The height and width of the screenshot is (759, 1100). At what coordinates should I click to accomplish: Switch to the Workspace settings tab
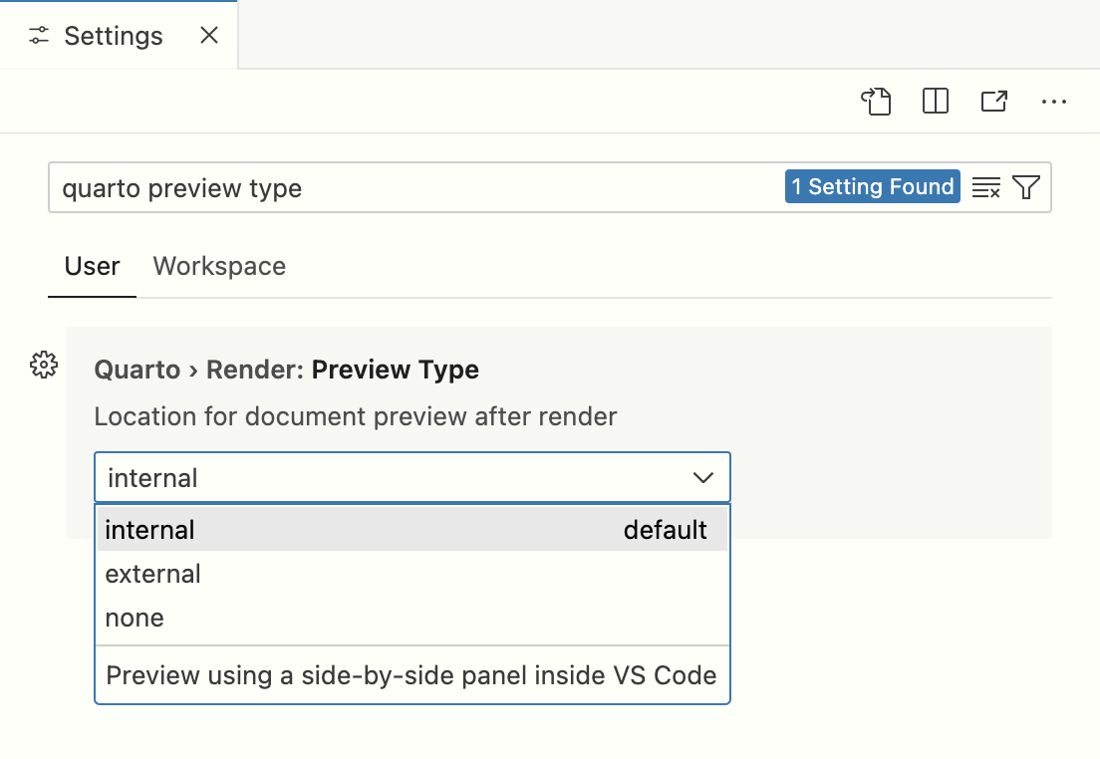218,266
